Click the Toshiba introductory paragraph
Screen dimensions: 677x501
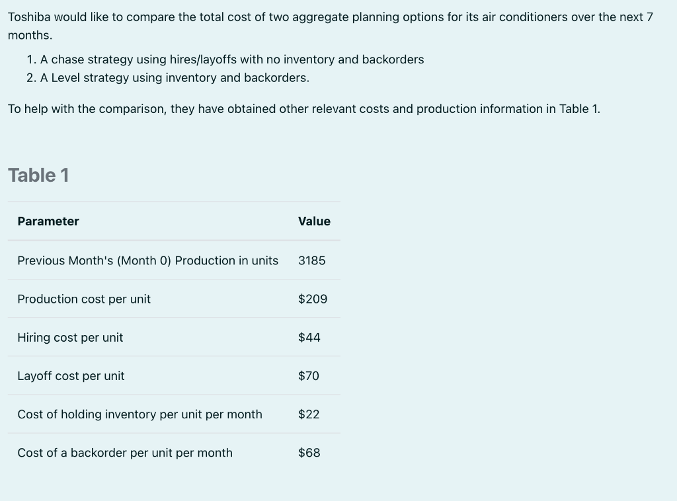click(x=331, y=26)
